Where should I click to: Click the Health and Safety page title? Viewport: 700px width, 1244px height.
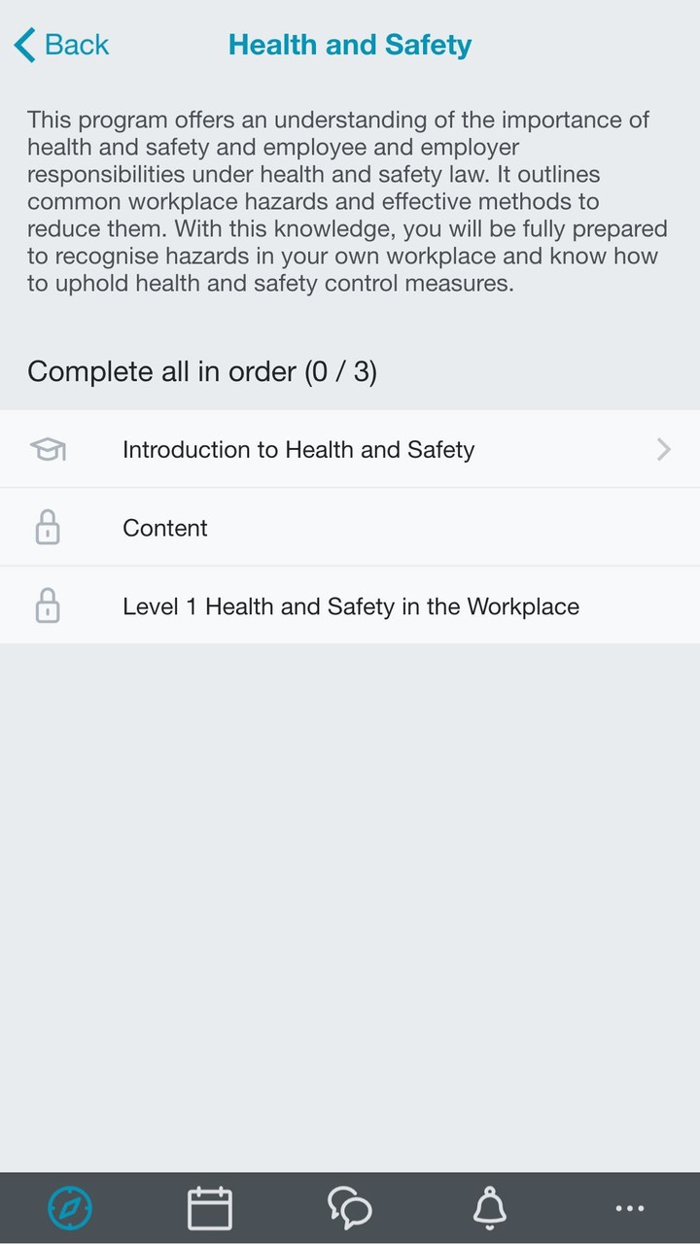pyautogui.click(x=350, y=45)
